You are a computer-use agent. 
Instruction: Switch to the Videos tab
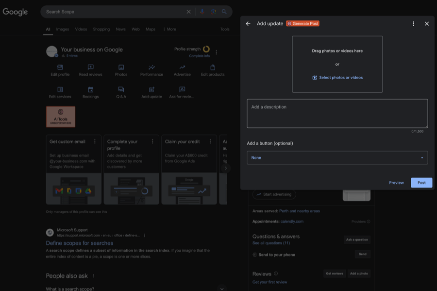point(81,29)
